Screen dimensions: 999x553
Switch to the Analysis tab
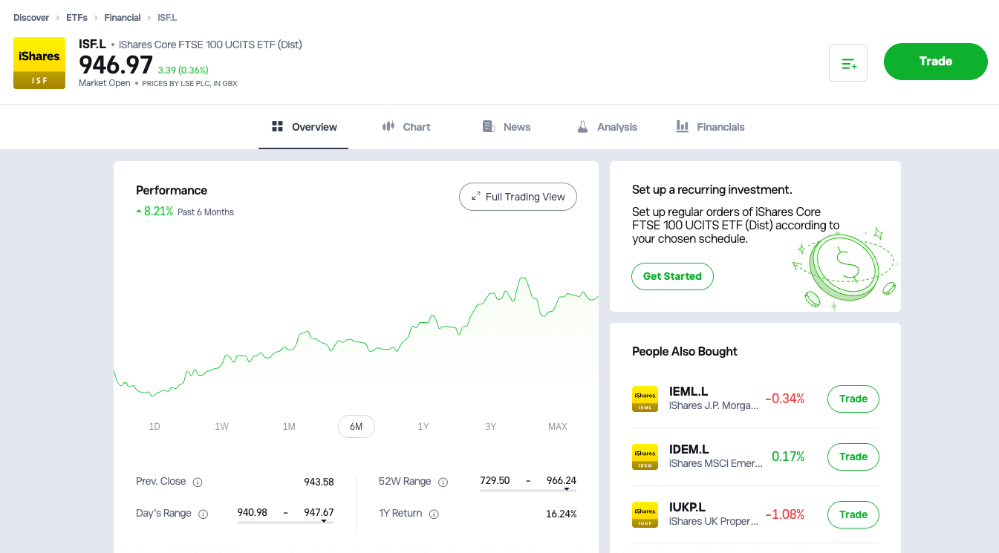pyautogui.click(x=607, y=126)
